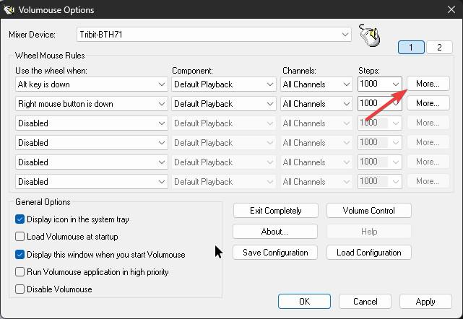Expand first row Steps 1000 combo box
Image resolution: width=463 pixels, height=319 pixels.
[380, 84]
